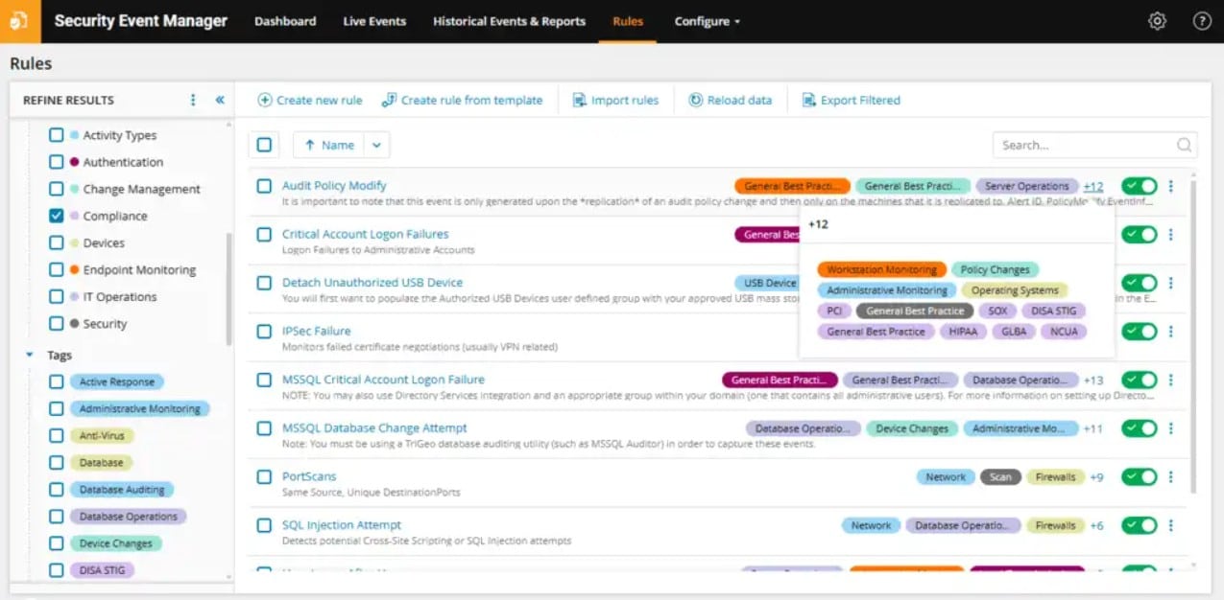
Task: Check the select-all rules checkbox
Action: (264, 146)
